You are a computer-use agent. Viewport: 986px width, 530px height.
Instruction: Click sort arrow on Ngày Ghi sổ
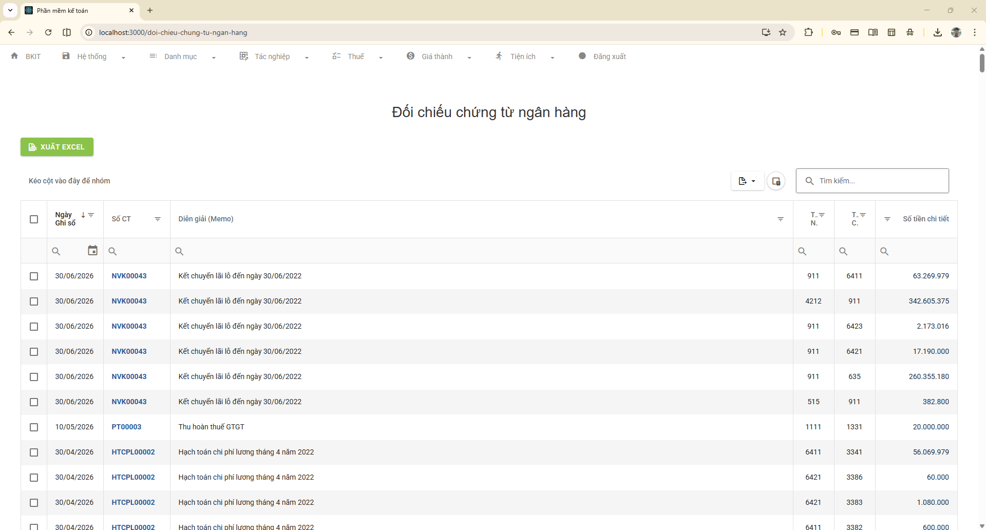pyautogui.click(x=83, y=215)
